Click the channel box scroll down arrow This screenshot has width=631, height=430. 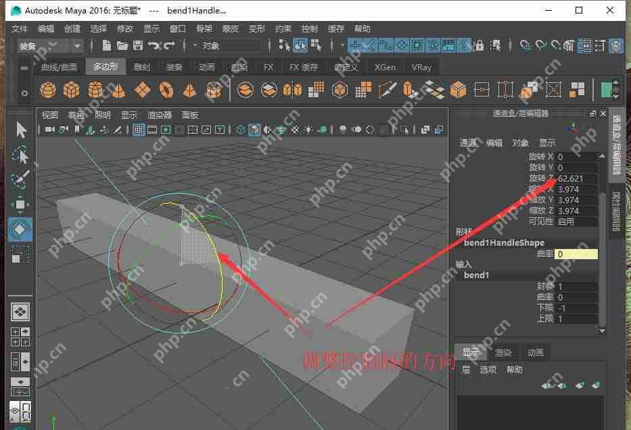602,331
